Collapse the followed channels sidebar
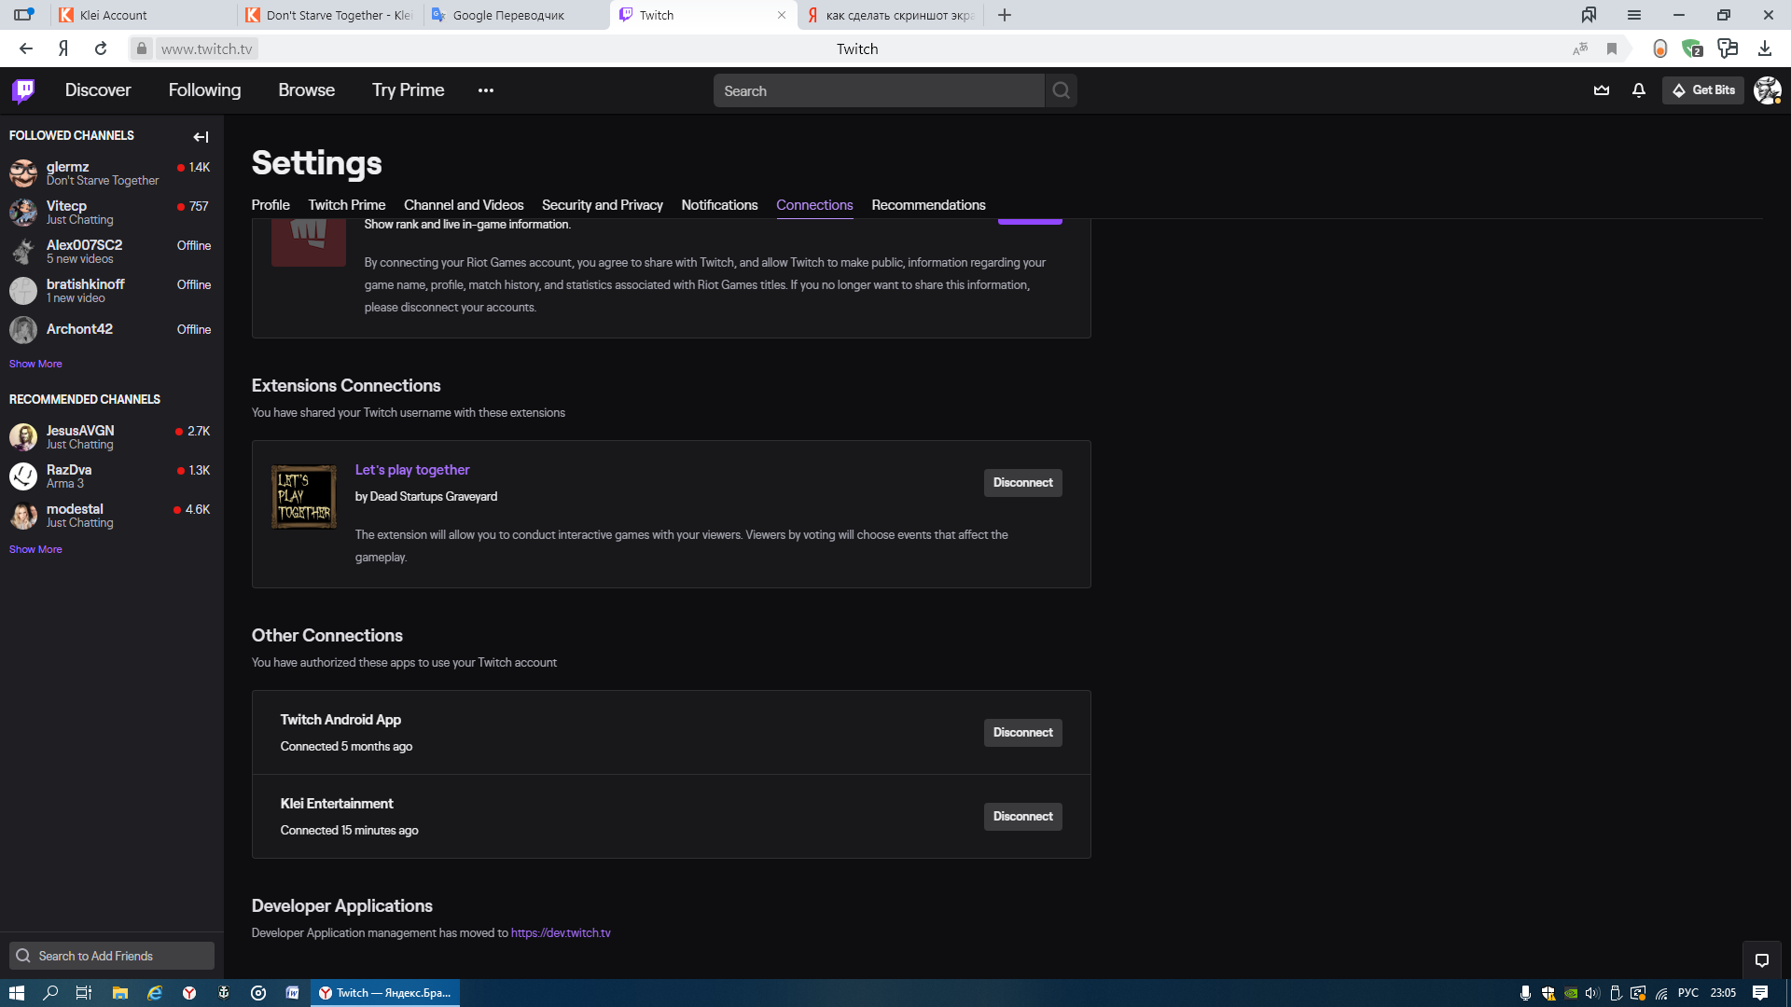Viewport: 1791px width, 1007px height. pyautogui.click(x=201, y=137)
